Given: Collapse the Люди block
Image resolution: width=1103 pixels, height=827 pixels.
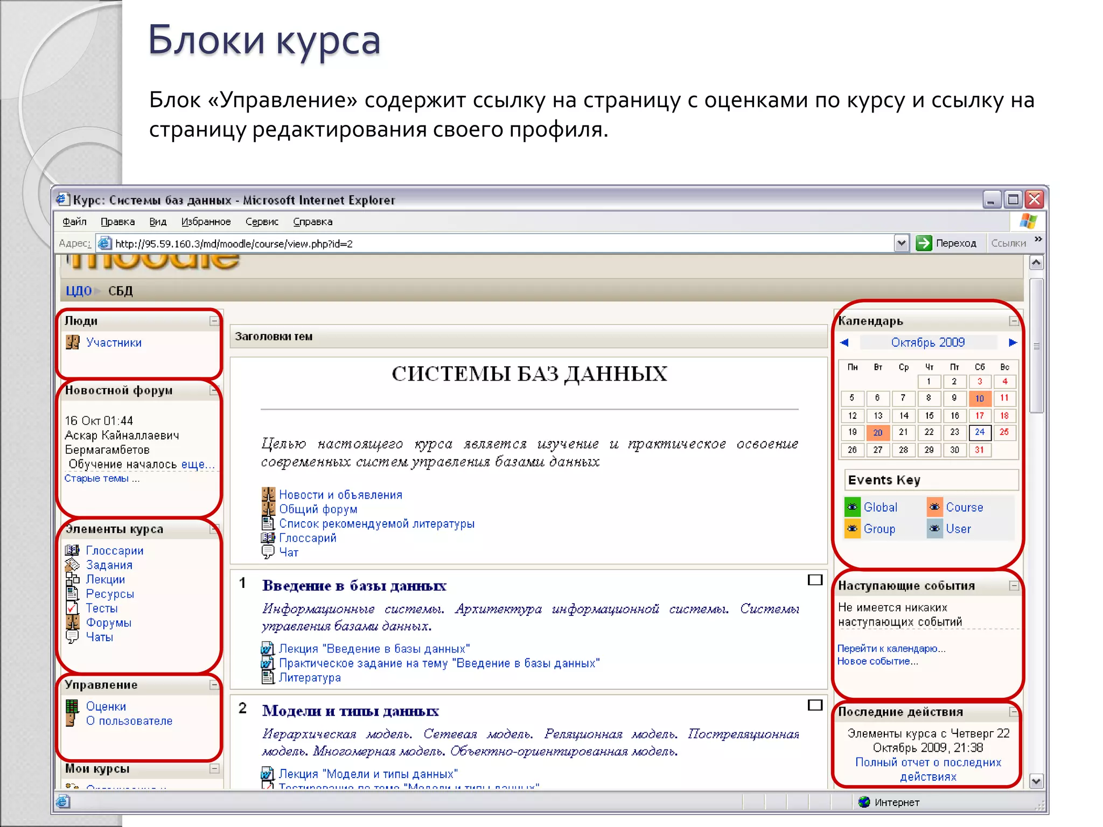Looking at the screenshot, I should pos(214,321).
